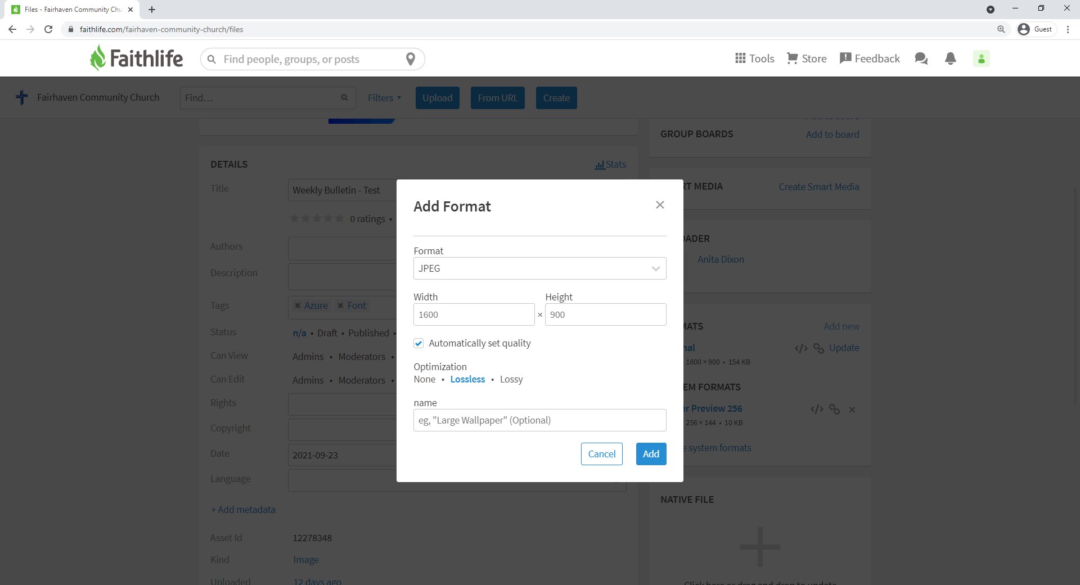Image resolution: width=1080 pixels, height=585 pixels.
Task: Open Anita Dixon profile link
Action: [x=721, y=259]
